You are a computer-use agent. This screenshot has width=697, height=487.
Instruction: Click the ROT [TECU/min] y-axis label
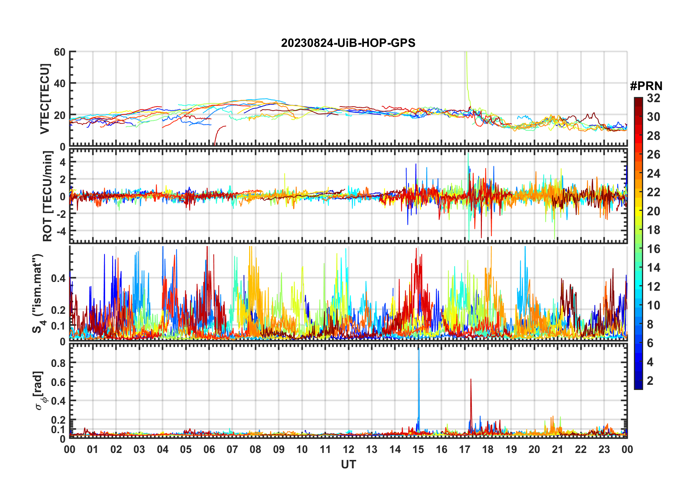click(47, 197)
